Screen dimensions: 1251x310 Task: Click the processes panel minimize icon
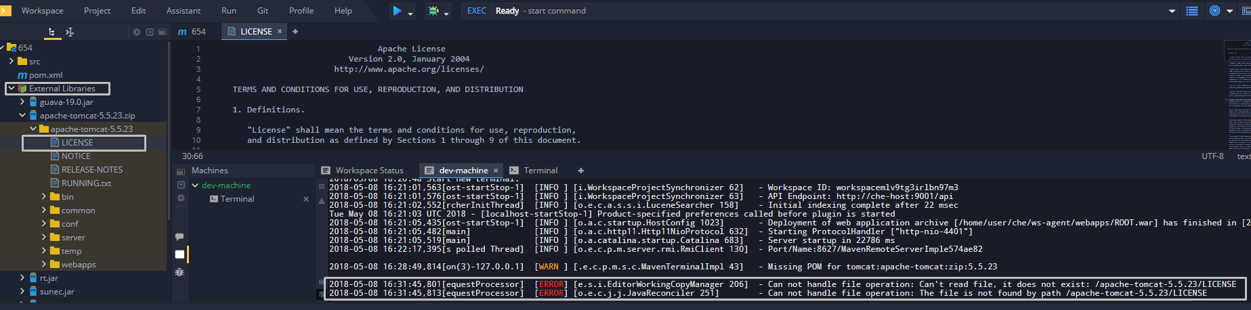pos(181,185)
